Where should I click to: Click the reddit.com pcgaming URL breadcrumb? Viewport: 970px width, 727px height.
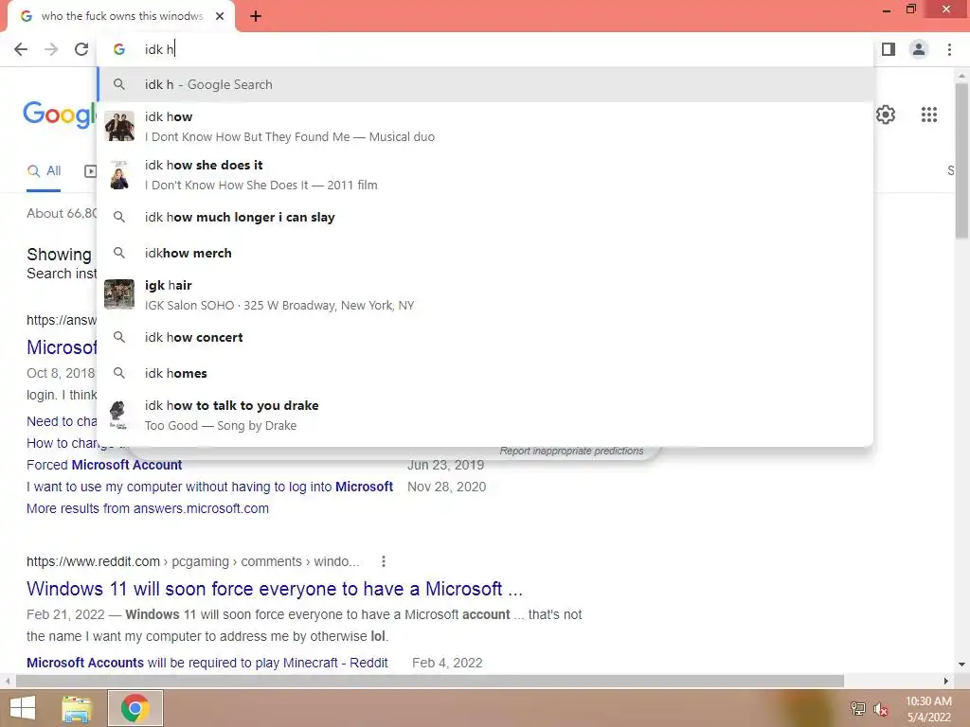[x=192, y=561]
